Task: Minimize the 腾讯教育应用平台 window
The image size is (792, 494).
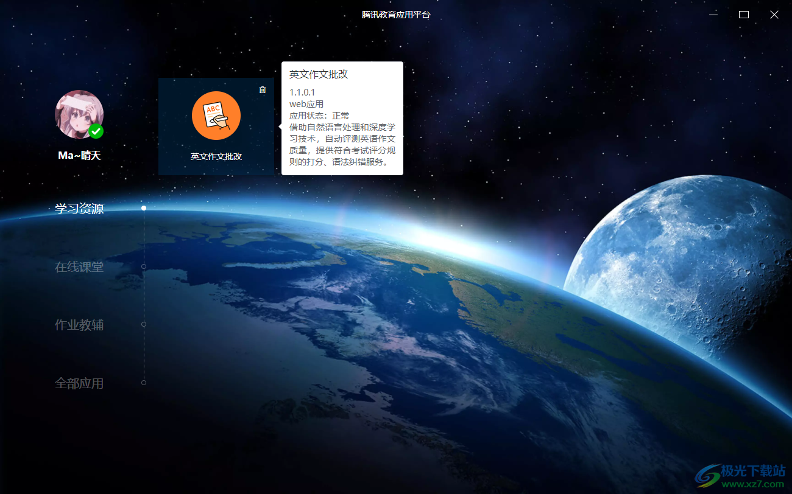Action: click(713, 15)
